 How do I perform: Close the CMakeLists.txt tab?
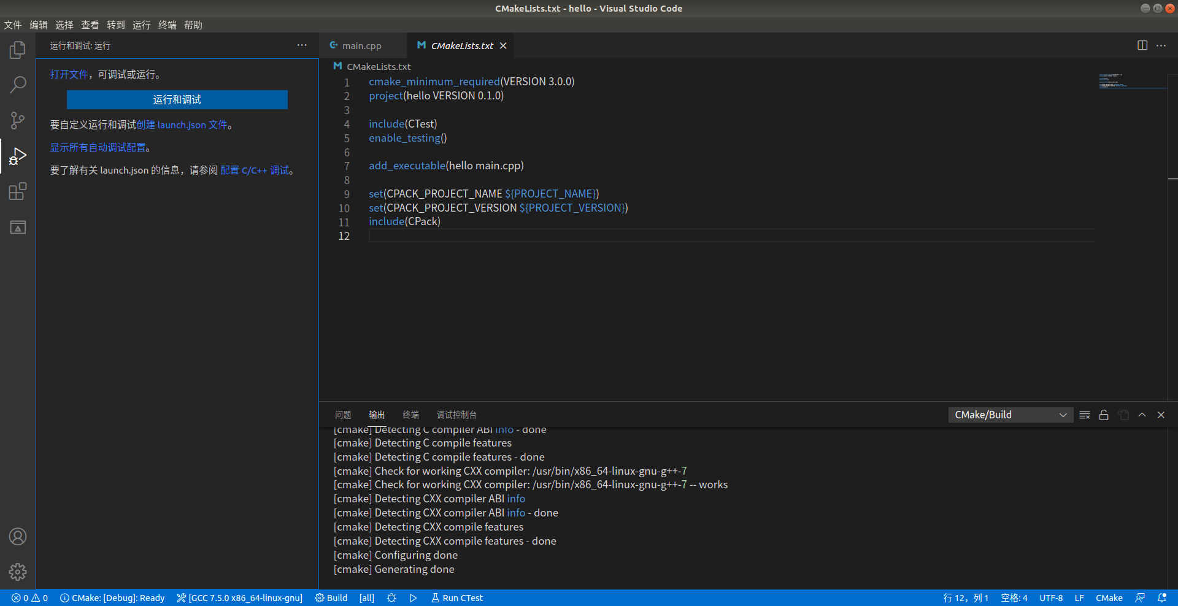(503, 46)
